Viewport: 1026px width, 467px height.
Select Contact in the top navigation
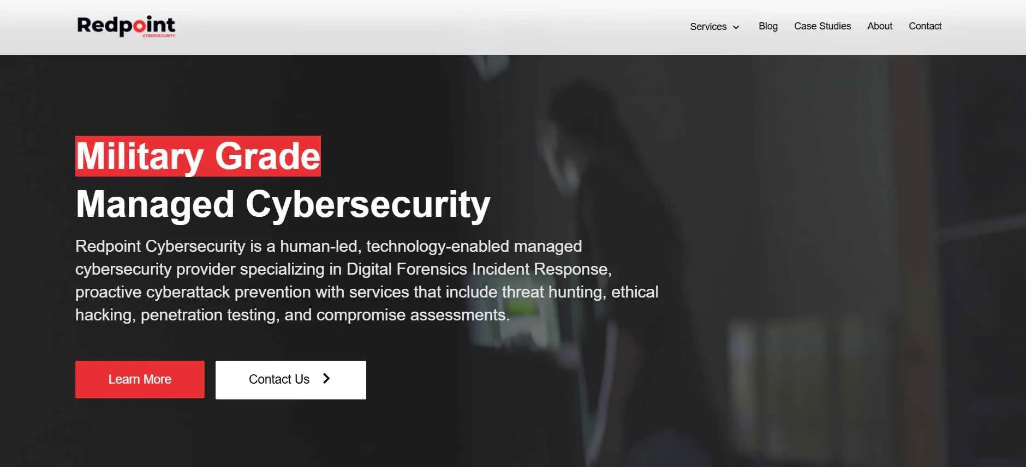[x=925, y=26]
